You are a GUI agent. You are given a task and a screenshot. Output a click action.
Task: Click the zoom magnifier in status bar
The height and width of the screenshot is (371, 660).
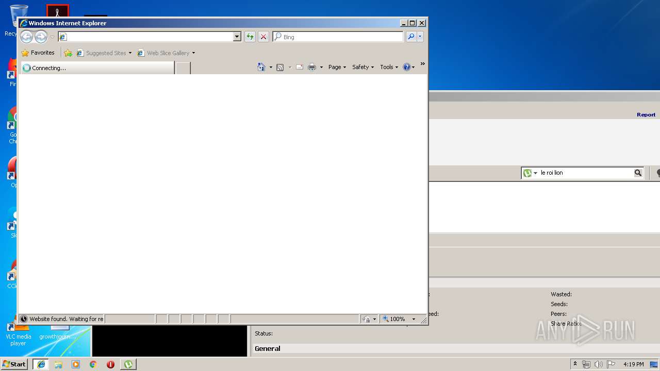(386, 319)
